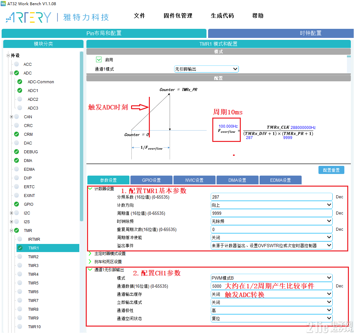Click the 配置重置 button
The image size is (356, 335).
[331, 170]
